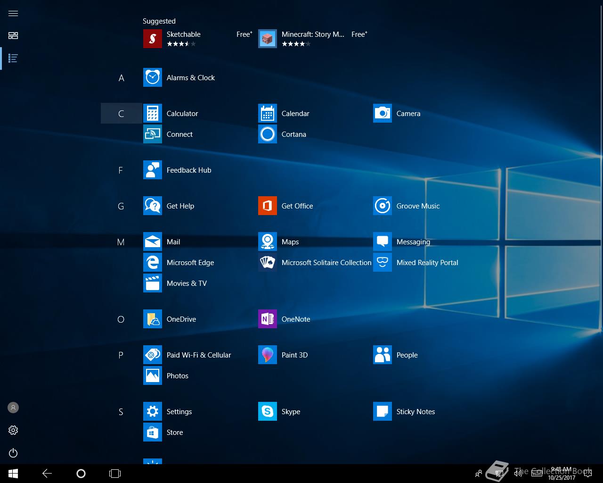This screenshot has height=483, width=603.
Task: Open the Store app icon
Action: tap(153, 432)
